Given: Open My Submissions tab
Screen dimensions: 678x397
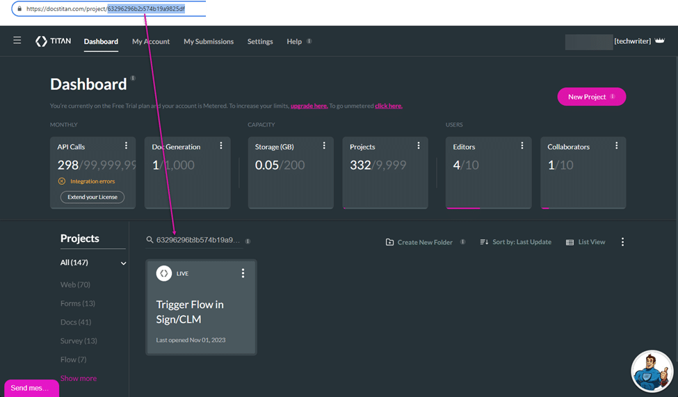Looking at the screenshot, I should pyautogui.click(x=209, y=42).
